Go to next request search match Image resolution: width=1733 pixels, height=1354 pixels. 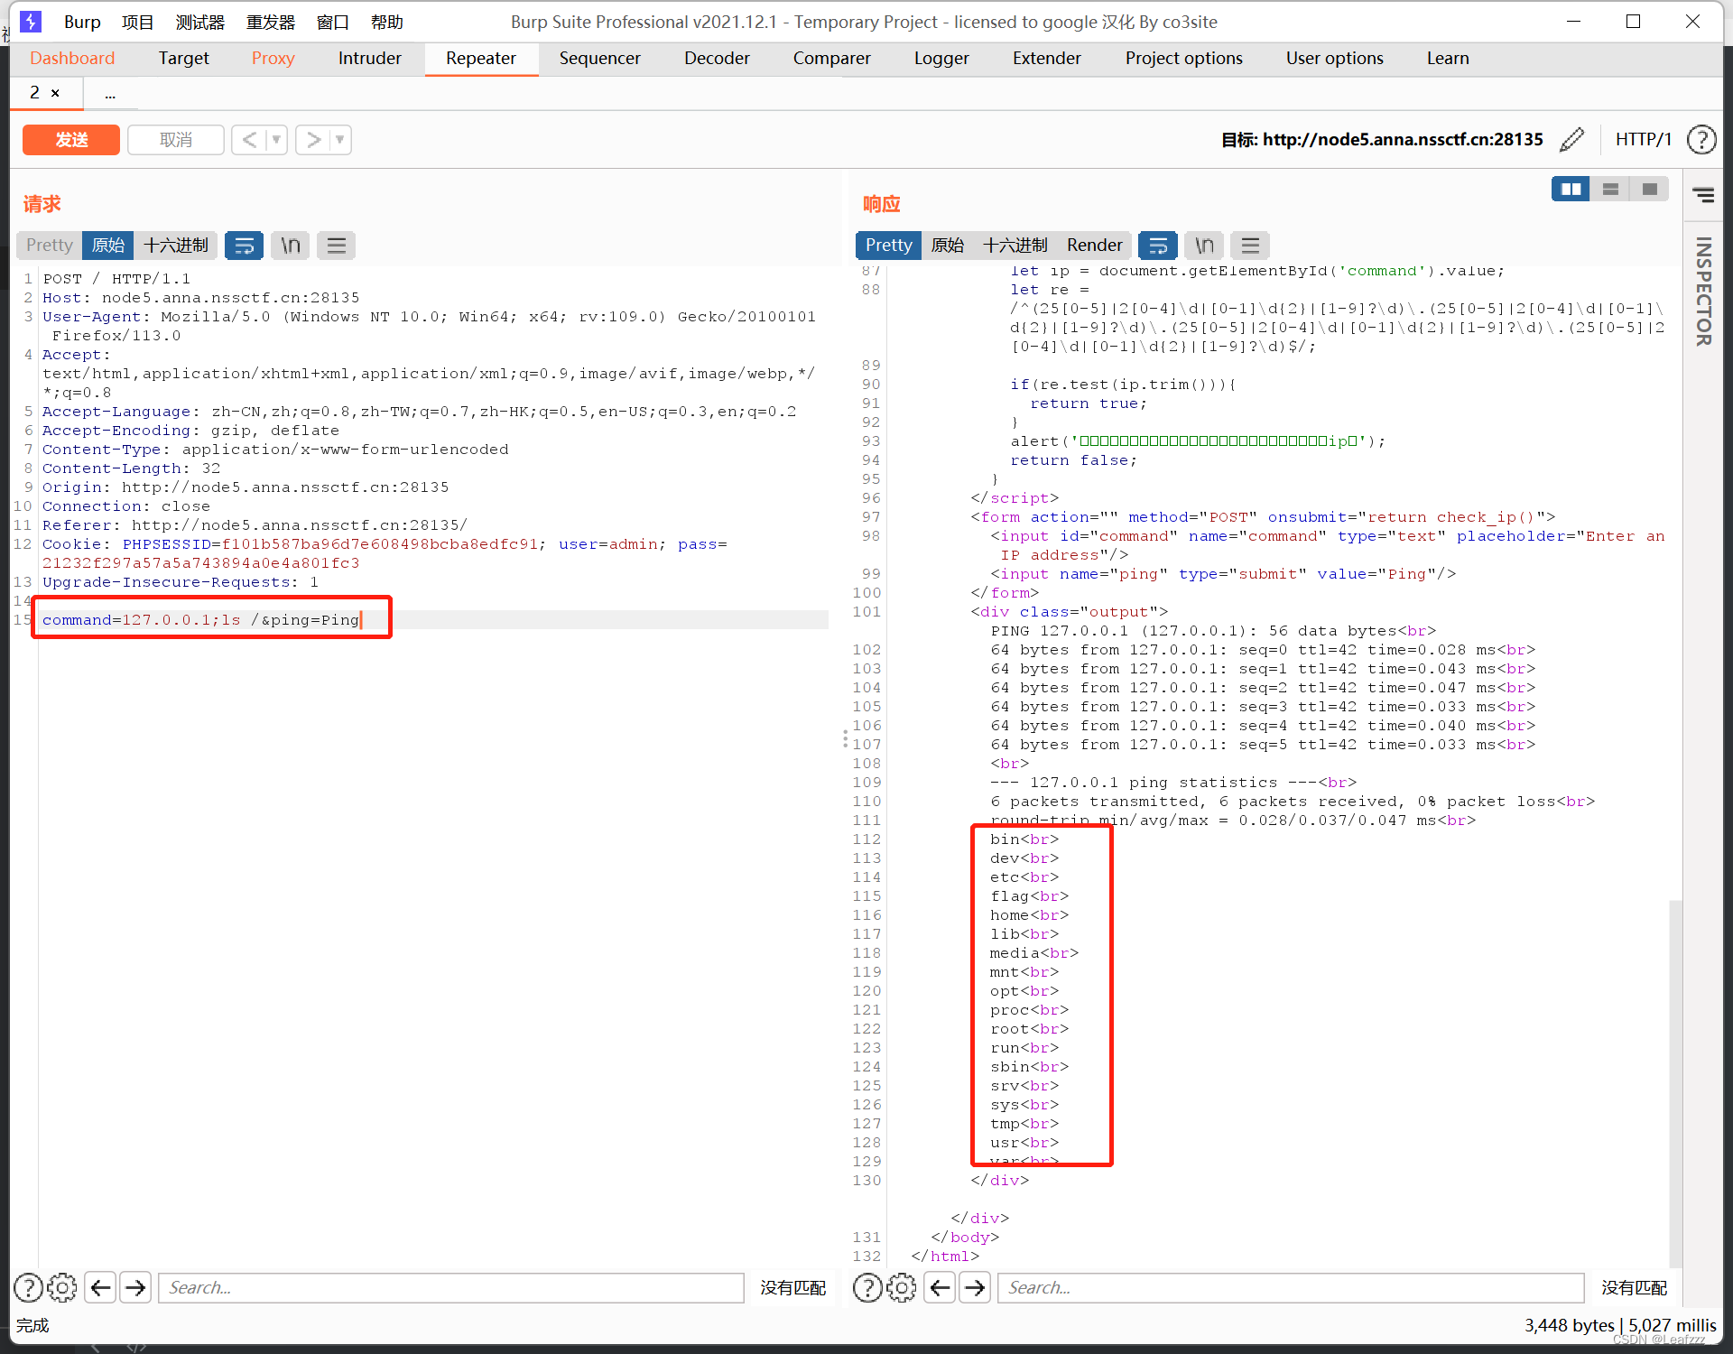(136, 1288)
